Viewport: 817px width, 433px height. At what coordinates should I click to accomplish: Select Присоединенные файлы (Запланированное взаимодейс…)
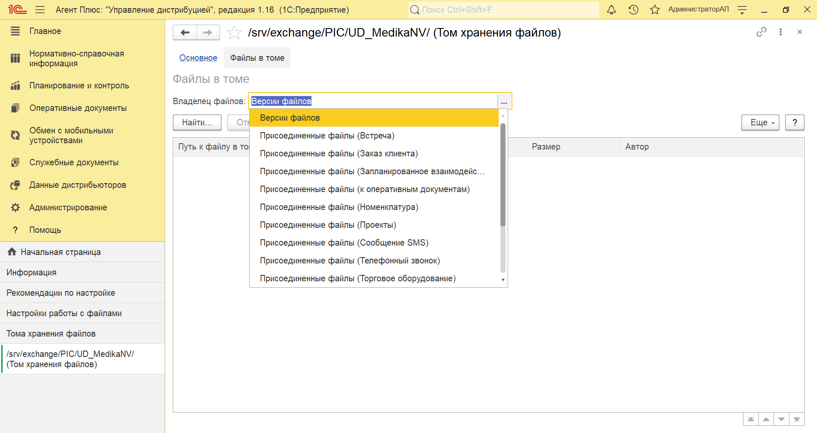pyautogui.click(x=374, y=171)
